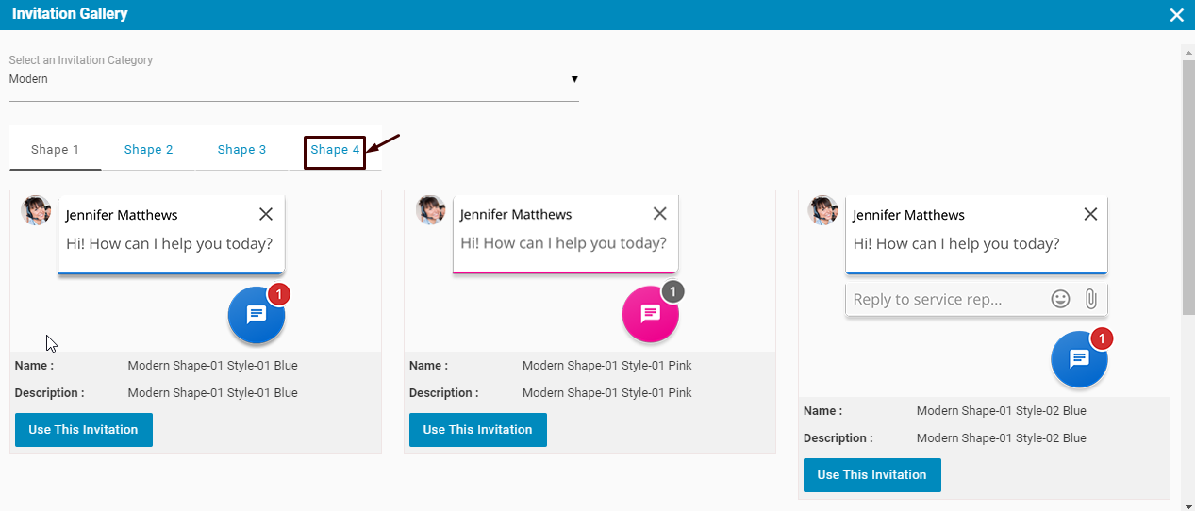Click the blue chat bubble icon in first invitation
Viewport: 1195px width, 511px height.
tap(257, 315)
